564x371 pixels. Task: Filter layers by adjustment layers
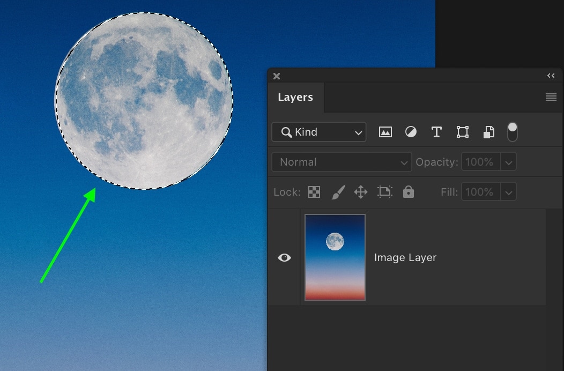coord(411,132)
